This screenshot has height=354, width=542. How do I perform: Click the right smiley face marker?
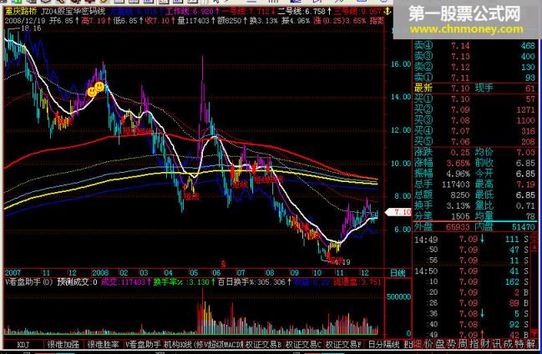[x=99, y=86]
